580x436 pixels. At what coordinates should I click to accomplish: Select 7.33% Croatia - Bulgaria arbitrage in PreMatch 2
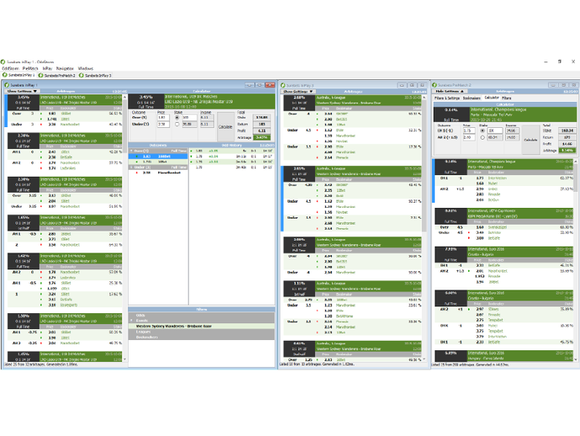pyautogui.click(x=504, y=254)
